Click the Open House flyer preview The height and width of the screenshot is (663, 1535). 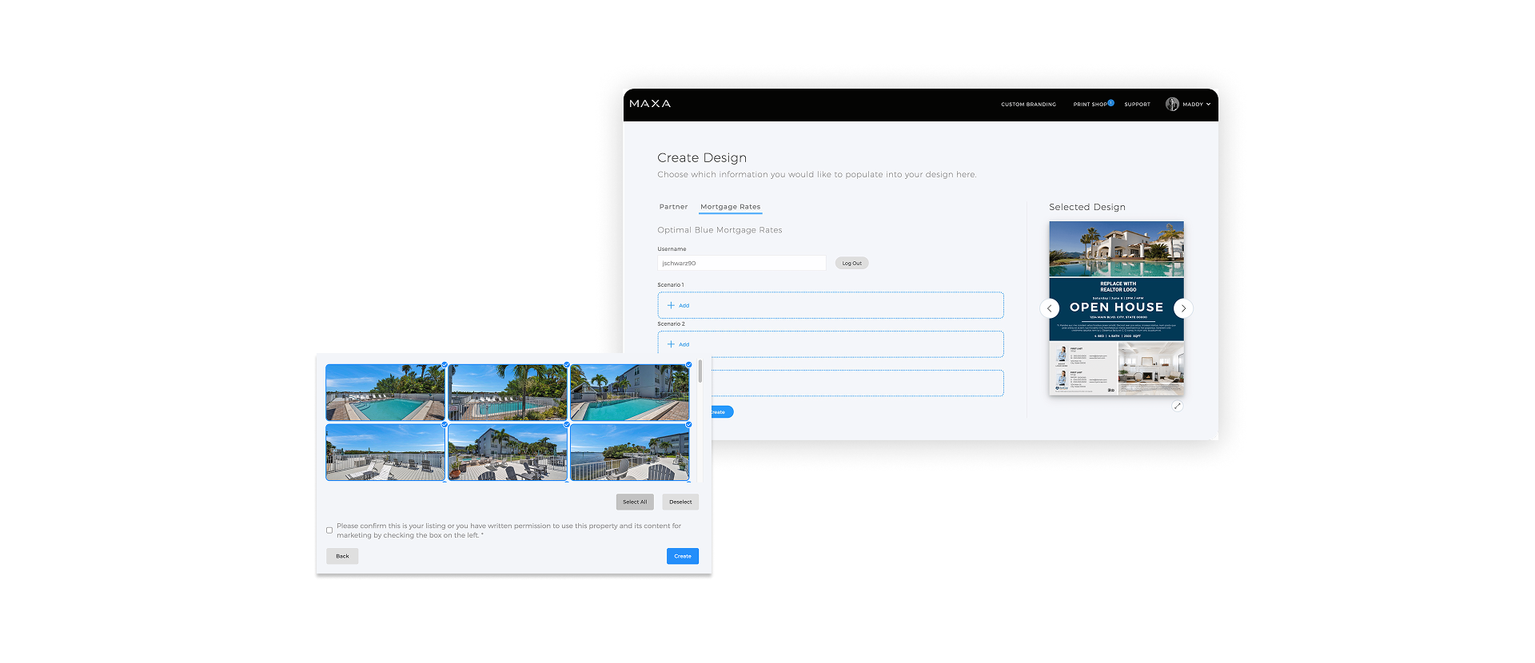[1116, 308]
